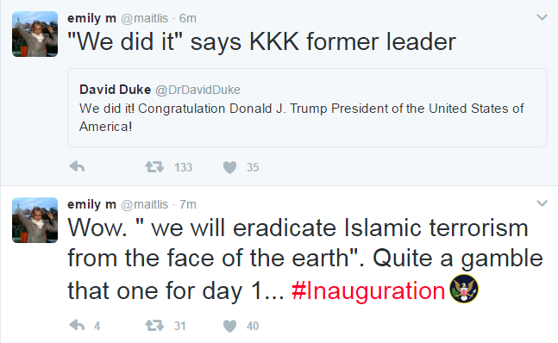558x343 pixels.
Task: Open the 7m timestamp permalink
Action: pos(187,204)
